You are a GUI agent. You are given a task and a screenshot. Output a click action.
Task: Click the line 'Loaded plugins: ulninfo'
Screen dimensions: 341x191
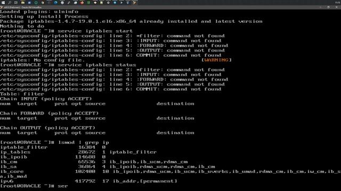point(39,12)
